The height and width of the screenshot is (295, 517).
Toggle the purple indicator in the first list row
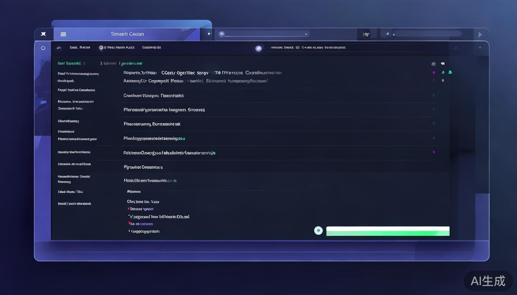(x=434, y=72)
